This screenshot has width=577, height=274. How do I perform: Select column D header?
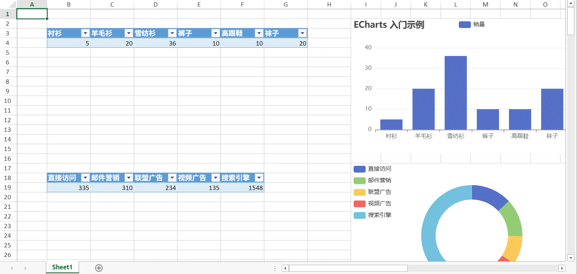[x=155, y=5]
